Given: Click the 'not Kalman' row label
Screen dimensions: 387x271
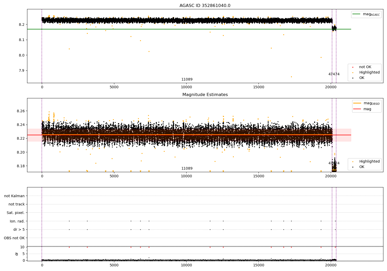Looking at the screenshot, I should point(14,196).
